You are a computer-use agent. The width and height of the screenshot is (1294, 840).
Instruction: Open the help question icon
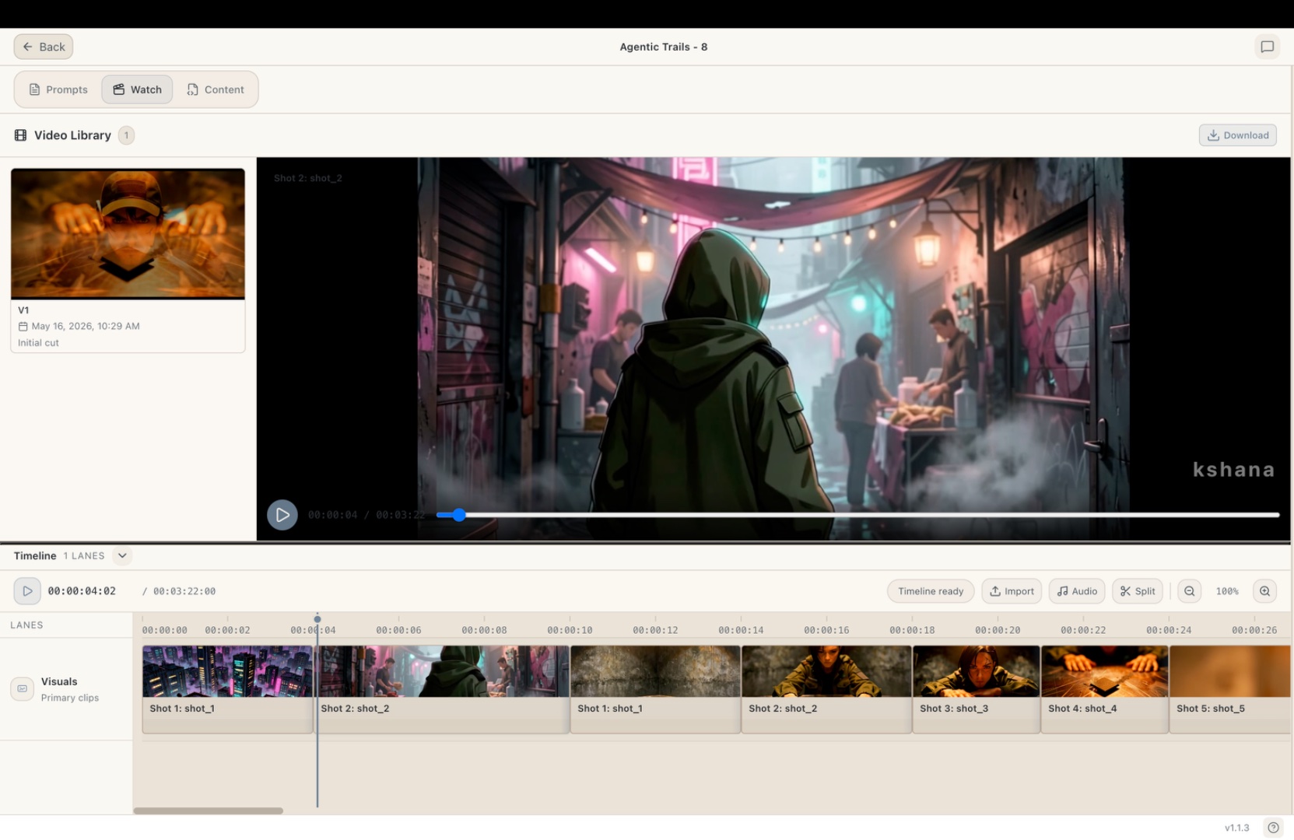[1273, 828]
